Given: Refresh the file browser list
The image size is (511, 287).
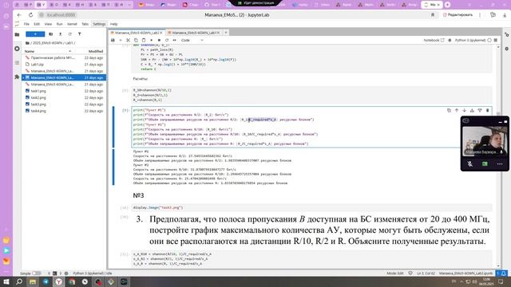Looking at the screenshot, I should 69,33.
